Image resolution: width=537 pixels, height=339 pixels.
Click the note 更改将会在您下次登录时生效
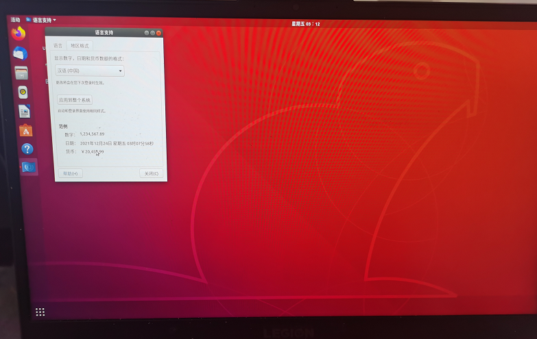point(80,83)
